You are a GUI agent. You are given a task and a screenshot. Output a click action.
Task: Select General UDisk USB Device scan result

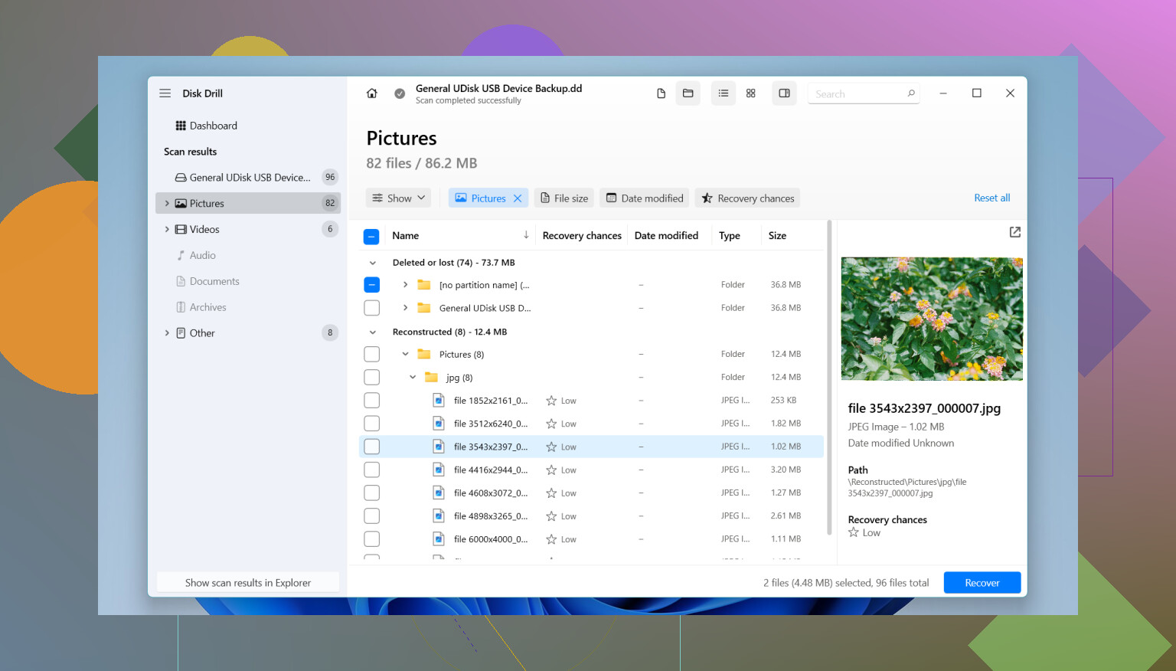coord(248,178)
